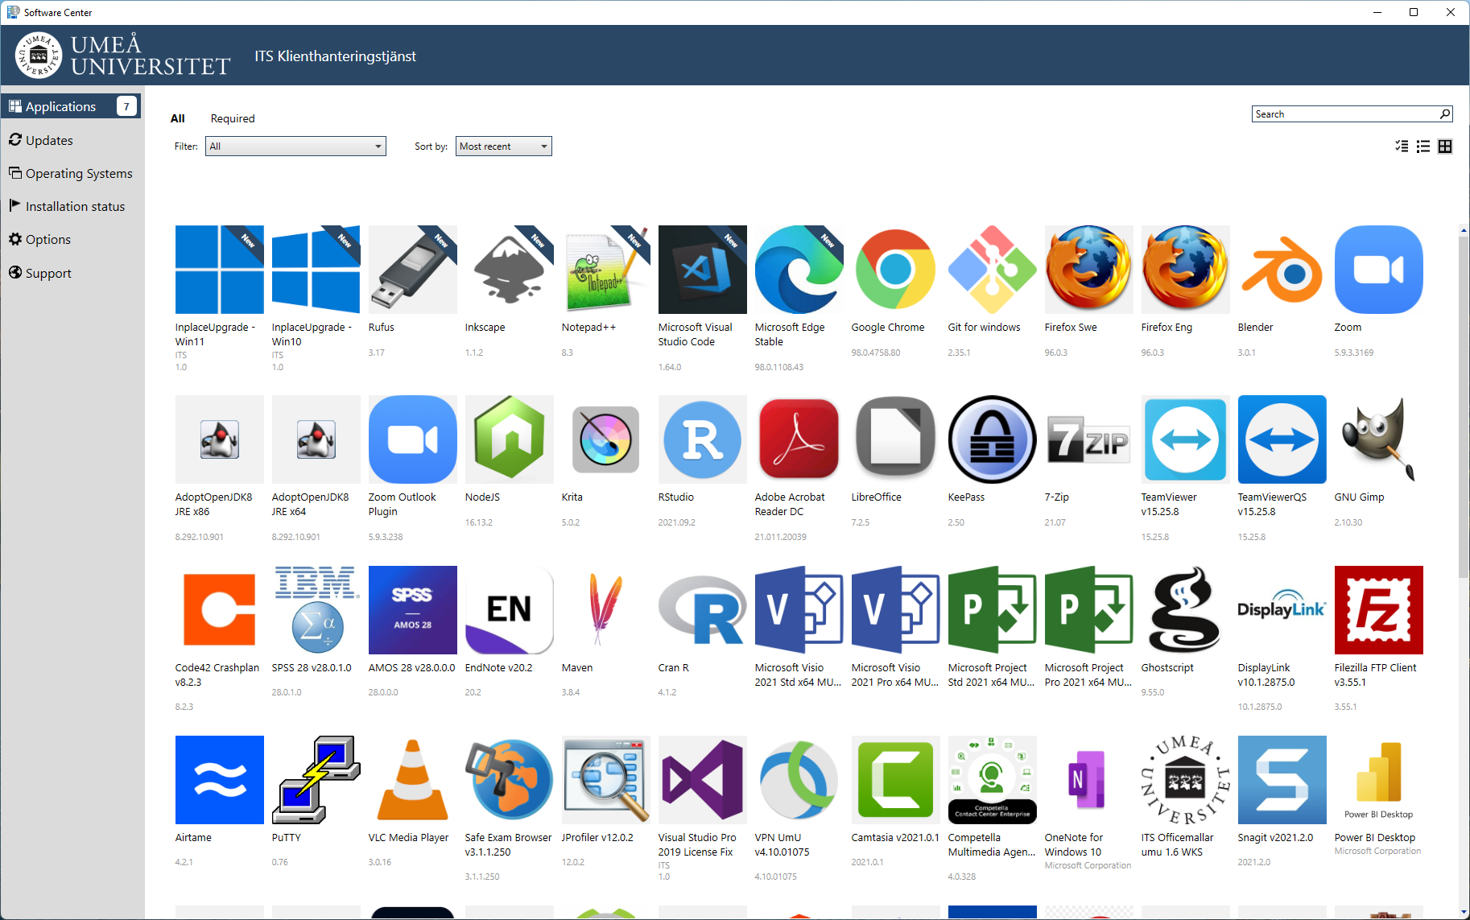This screenshot has width=1470, height=920.
Task: Open the OneNote for Windows 10 icon
Action: coord(1088,780)
